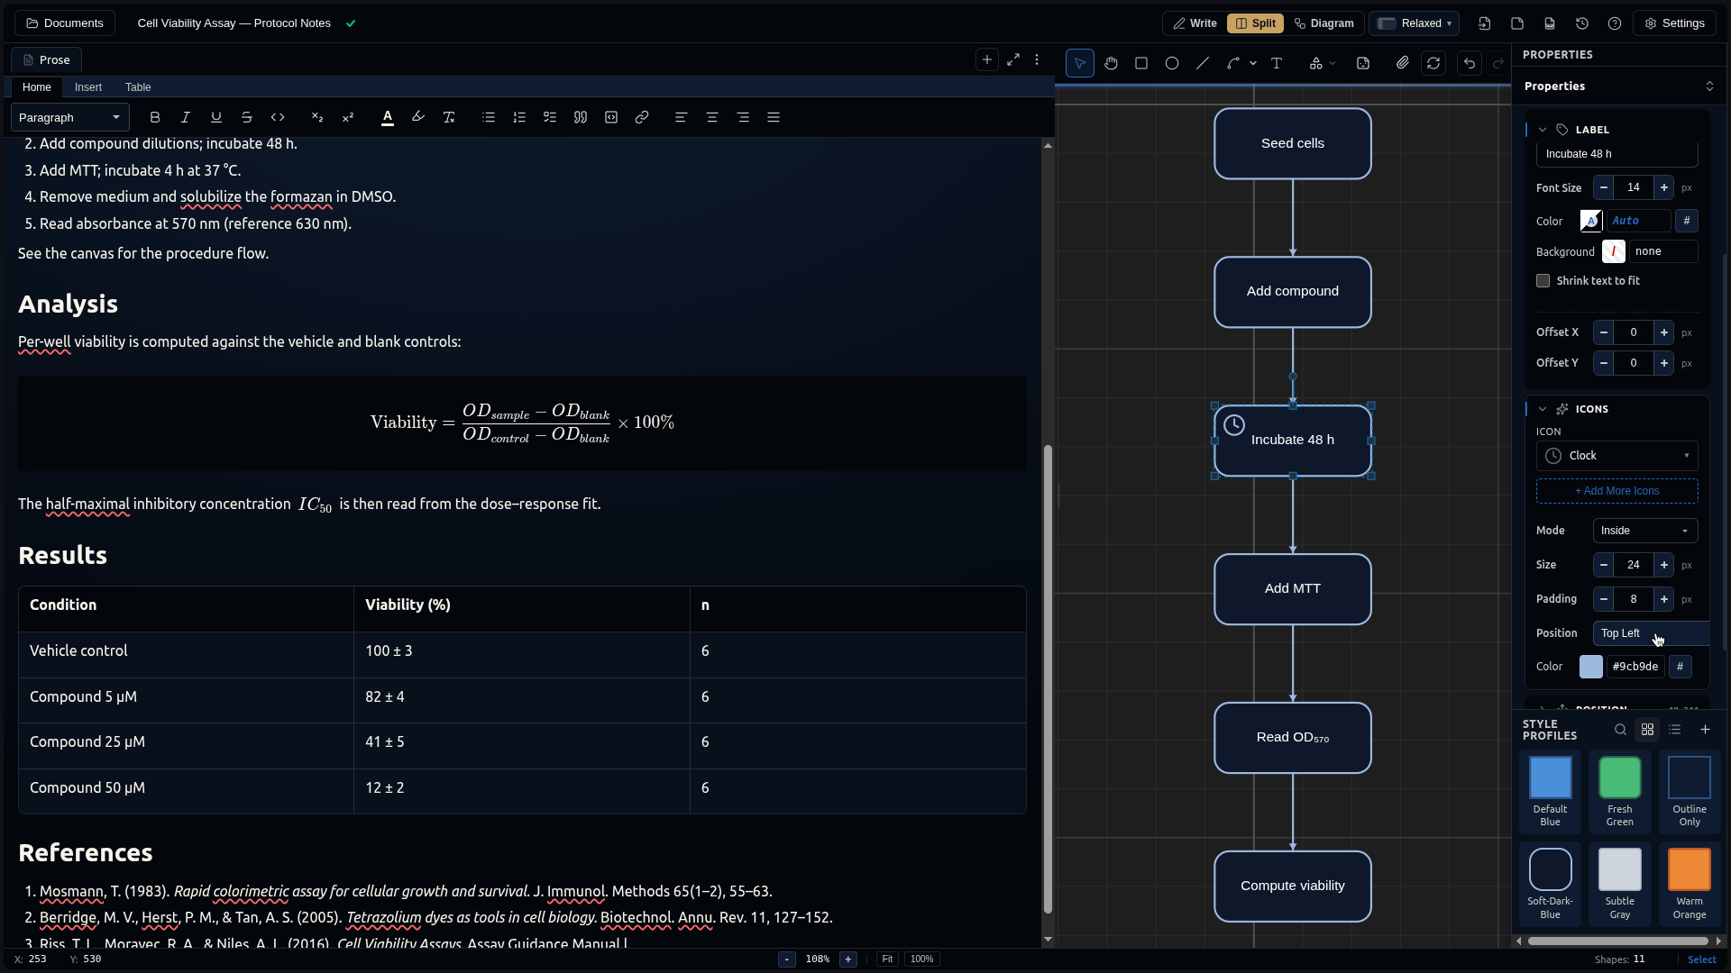Screen dimensions: 1731x973
Task: Insert a hyperlink
Action: click(642, 117)
